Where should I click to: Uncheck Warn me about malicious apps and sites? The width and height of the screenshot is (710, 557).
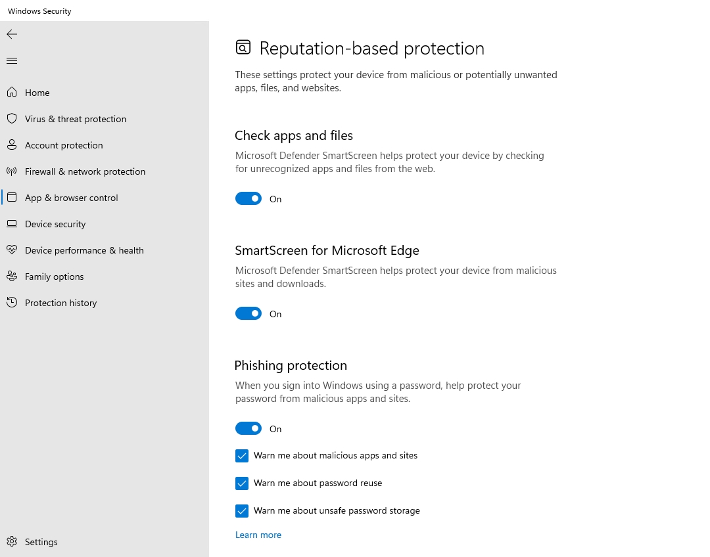pos(242,456)
